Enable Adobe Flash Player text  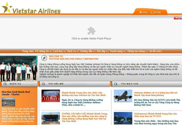(x=91, y=38)
